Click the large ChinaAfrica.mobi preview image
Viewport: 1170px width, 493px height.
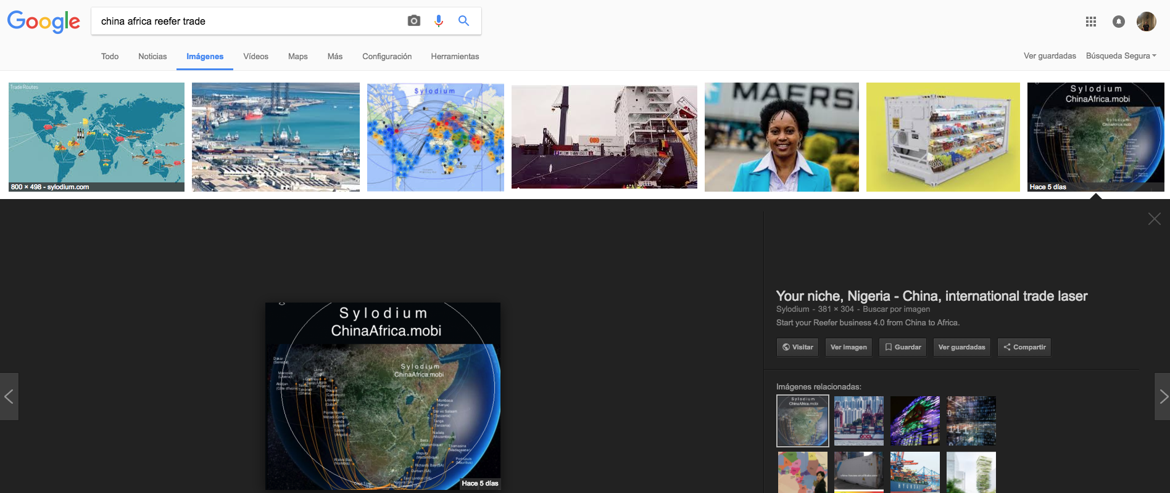point(383,396)
